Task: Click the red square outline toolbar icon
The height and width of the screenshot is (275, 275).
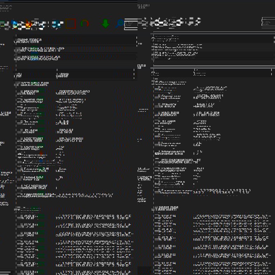Action: 71,24
